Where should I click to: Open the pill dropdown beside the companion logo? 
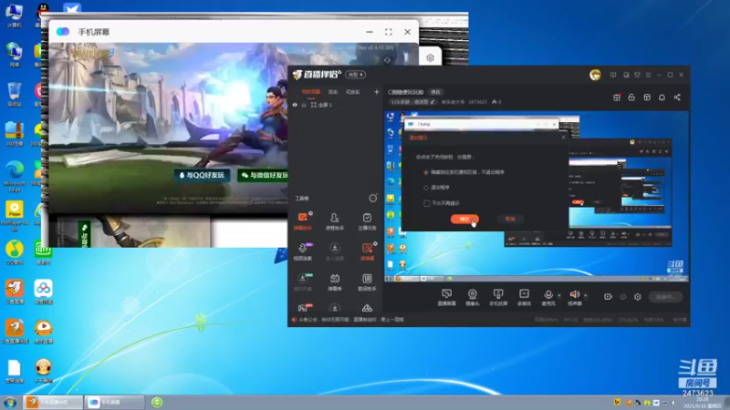tap(356, 75)
